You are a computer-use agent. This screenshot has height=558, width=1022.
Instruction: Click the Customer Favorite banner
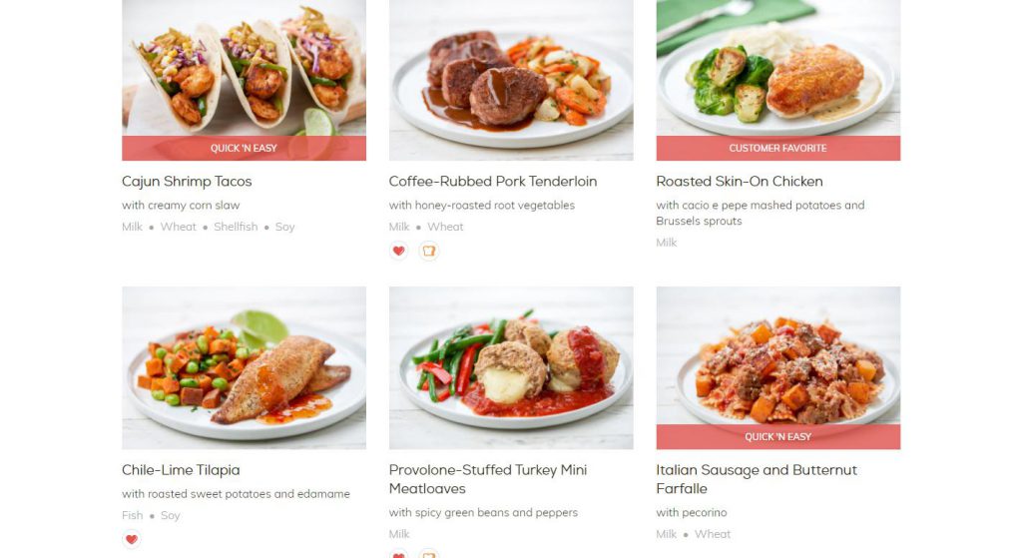tap(778, 148)
